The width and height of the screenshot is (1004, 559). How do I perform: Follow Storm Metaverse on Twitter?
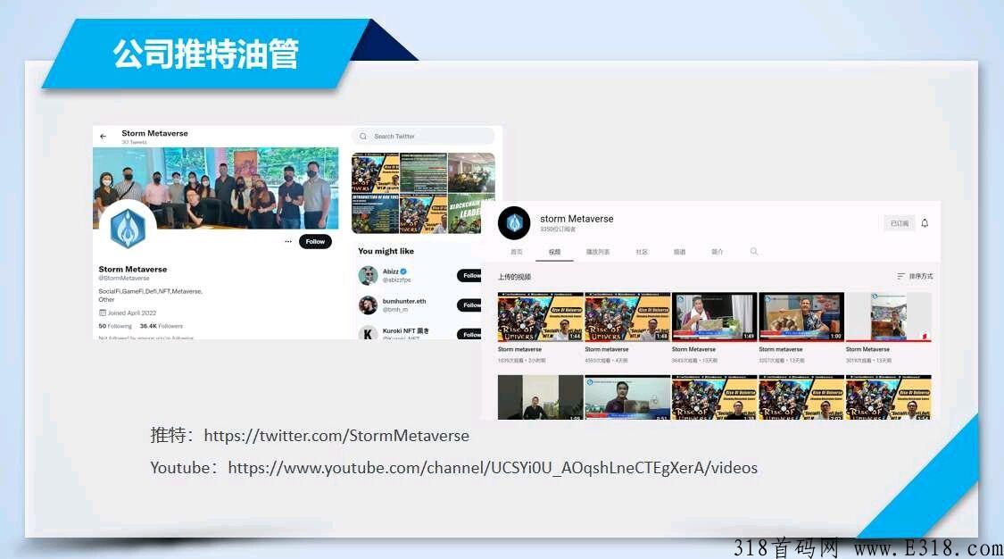(x=315, y=241)
